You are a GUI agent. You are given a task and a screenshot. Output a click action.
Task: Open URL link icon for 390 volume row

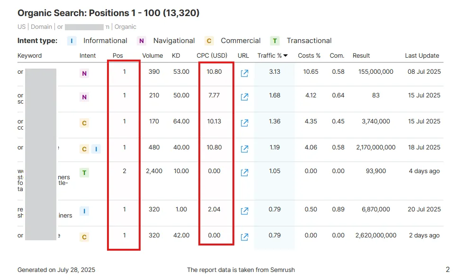click(244, 73)
